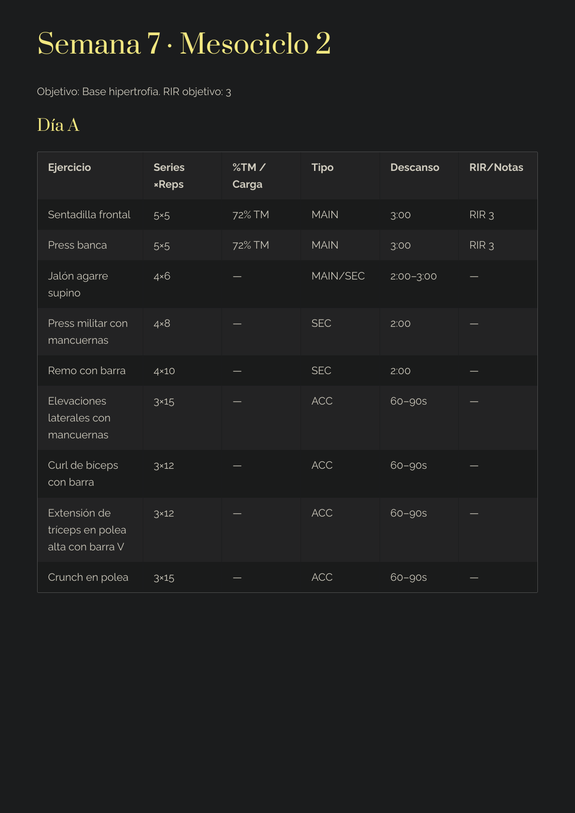This screenshot has height=813, width=575.
Task: Select the "Remo con barra" exercise cell
Action: pyautogui.click(x=87, y=371)
